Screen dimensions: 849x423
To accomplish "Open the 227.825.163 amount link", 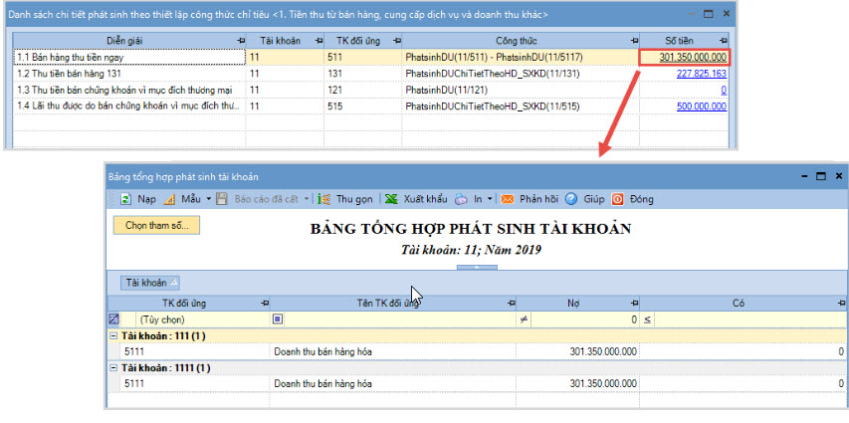I will [x=701, y=73].
